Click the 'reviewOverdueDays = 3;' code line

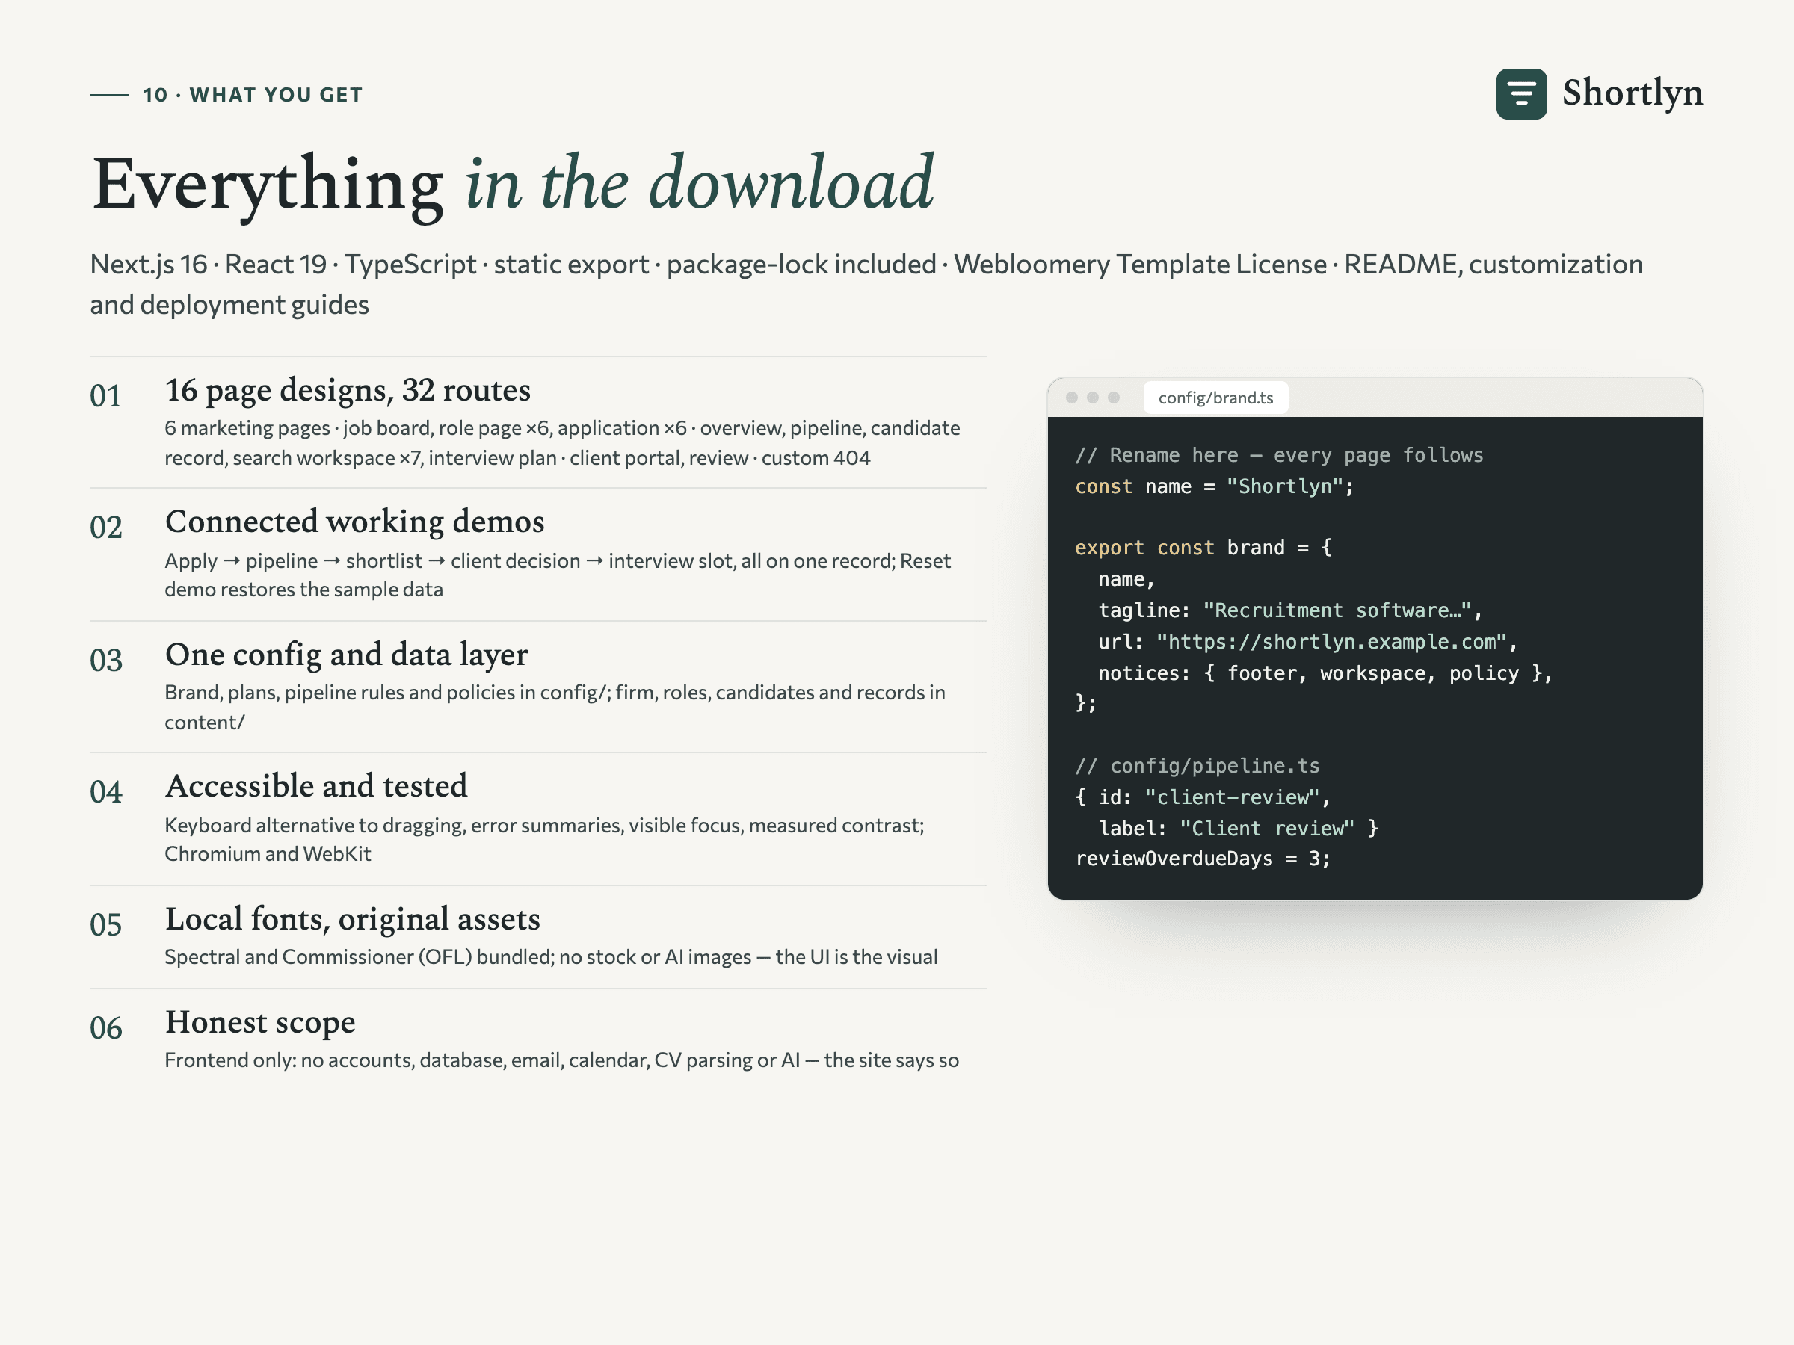tap(1203, 859)
